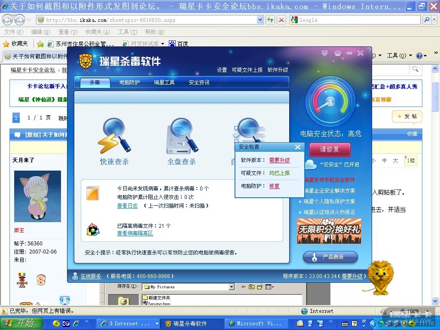
Task: Open address bar URL dropdown
Action: point(260,20)
